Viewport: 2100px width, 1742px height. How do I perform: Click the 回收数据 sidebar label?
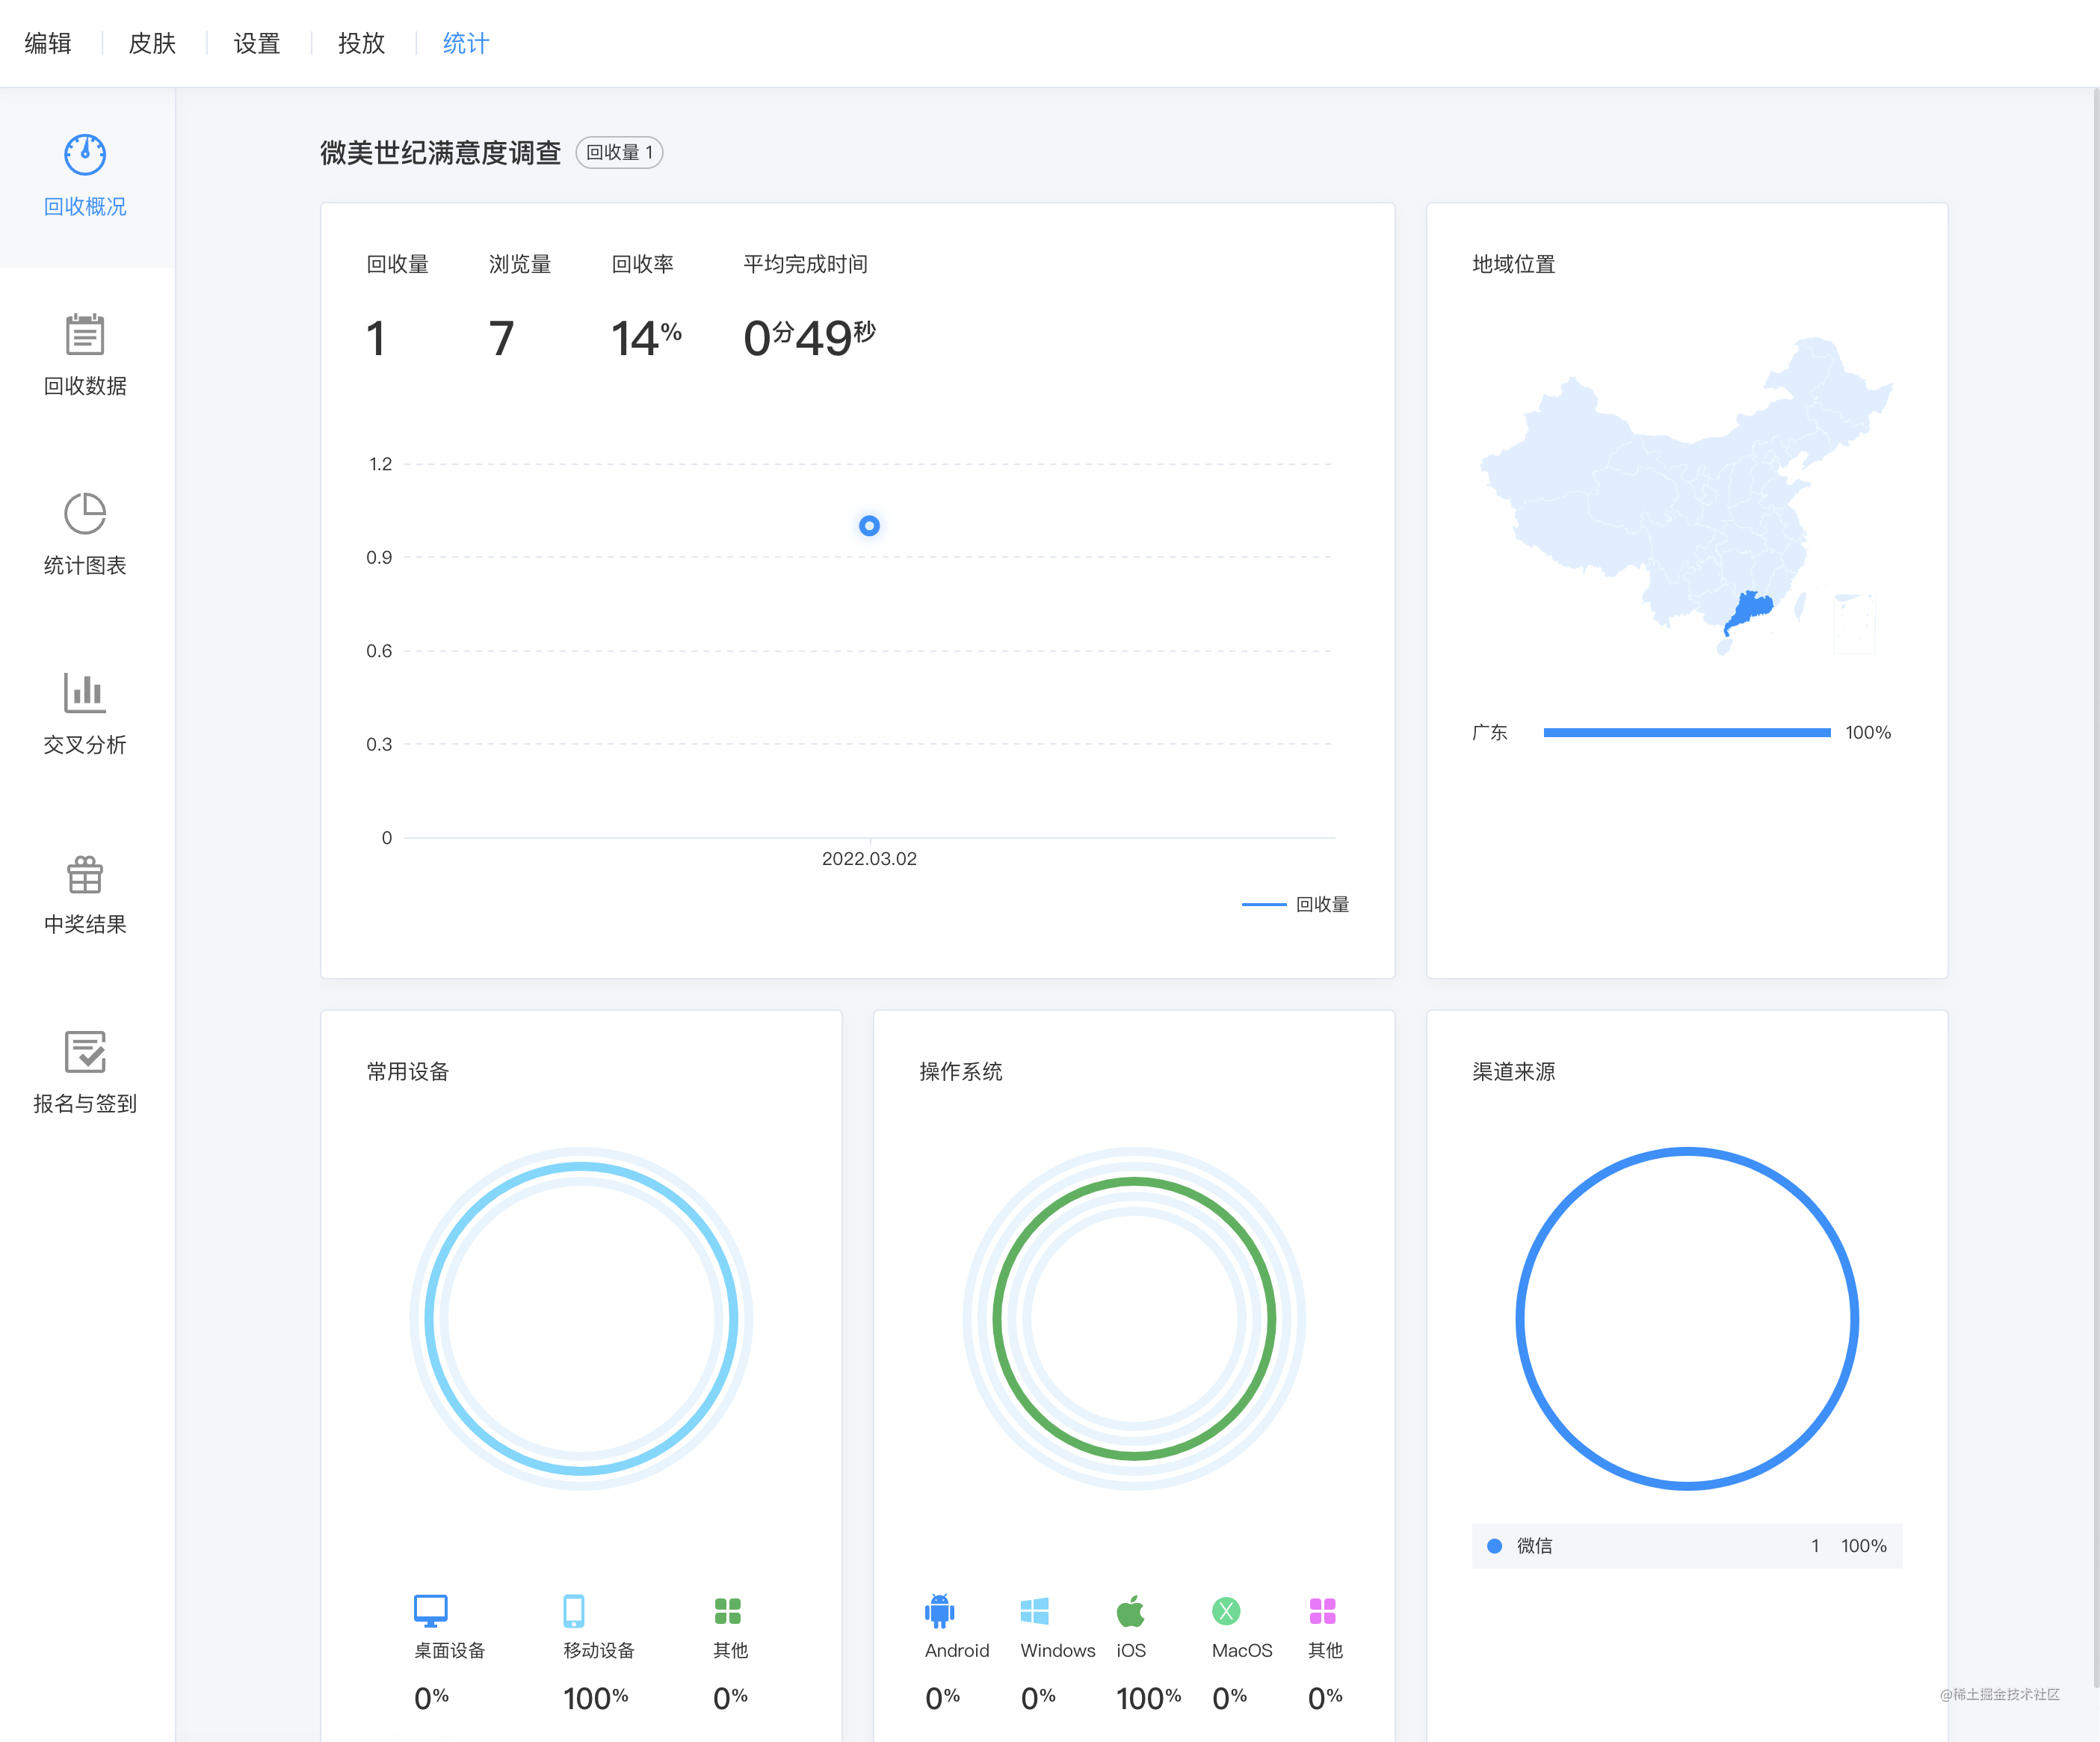[x=85, y=385]
